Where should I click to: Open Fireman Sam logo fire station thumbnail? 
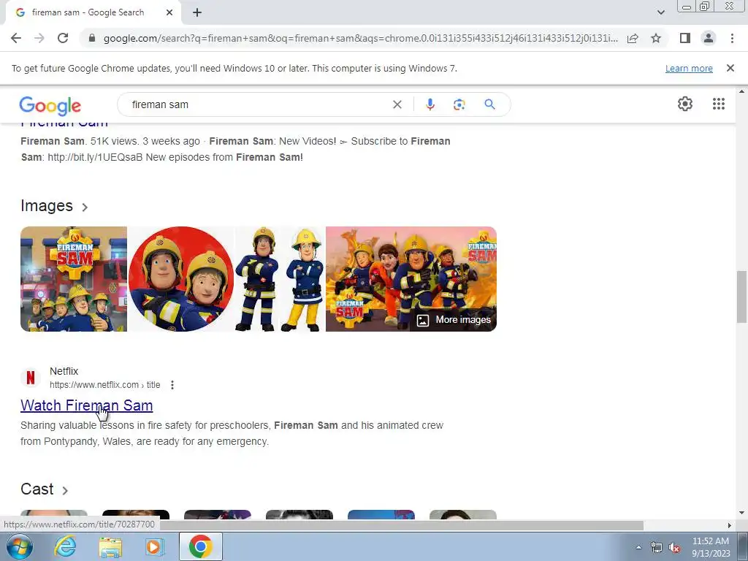tap(74, 279)
